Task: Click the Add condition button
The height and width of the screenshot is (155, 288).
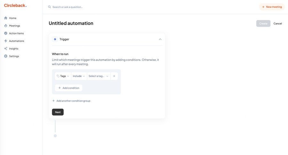Action: coord(69,88)
